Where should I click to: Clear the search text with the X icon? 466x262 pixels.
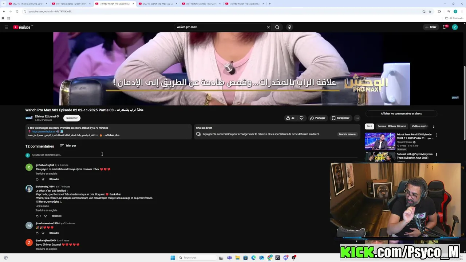pyautogui.click(x=268, y=27)
